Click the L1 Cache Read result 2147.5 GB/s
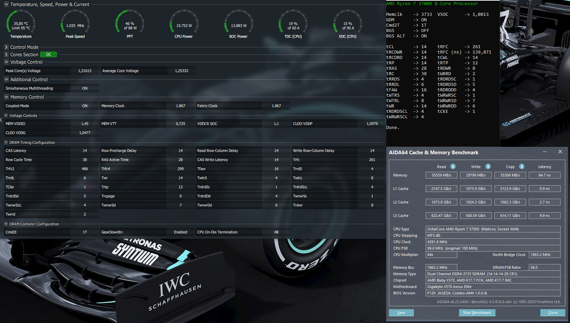The image size is (570, 323). pyautogui.click(x=441, y=189)
